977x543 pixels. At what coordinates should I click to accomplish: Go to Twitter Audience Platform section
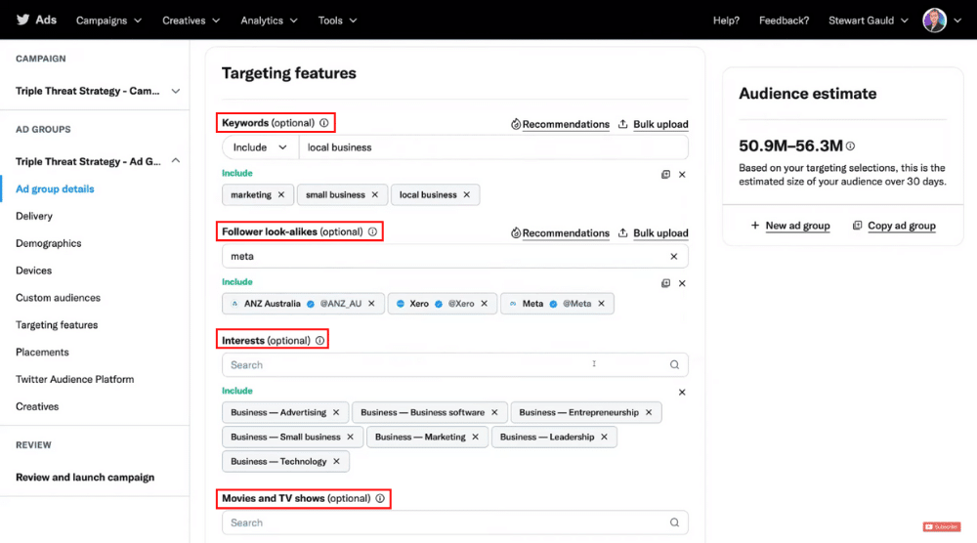point(75,379)
